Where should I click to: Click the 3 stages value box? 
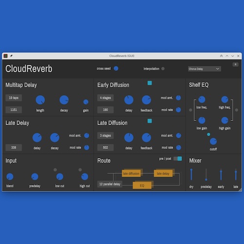105,136
